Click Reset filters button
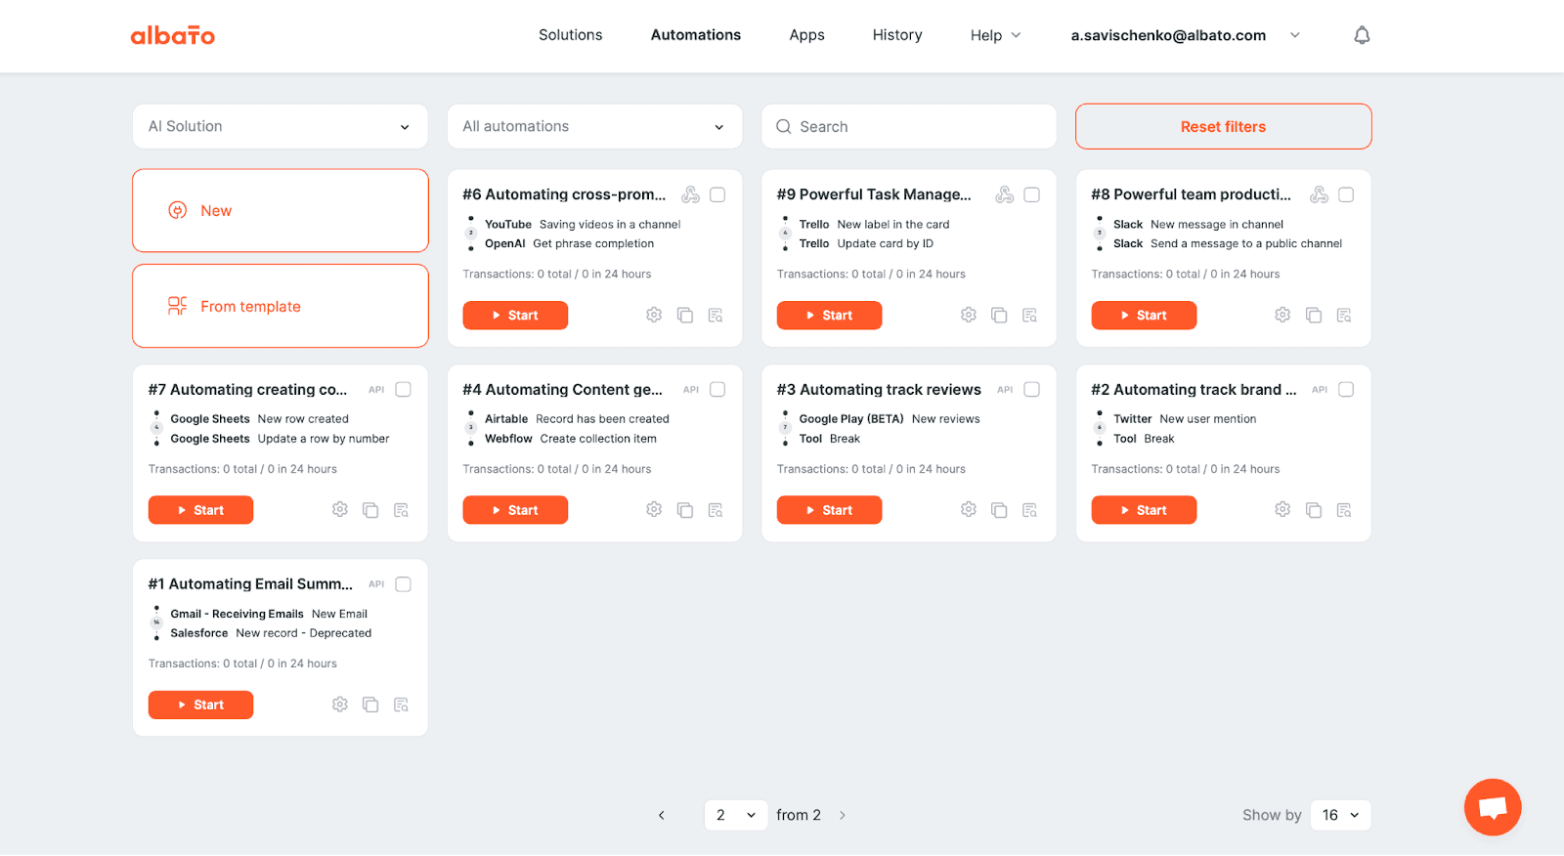This screenshot has height=856, width=1564. tap(1223, 126)
